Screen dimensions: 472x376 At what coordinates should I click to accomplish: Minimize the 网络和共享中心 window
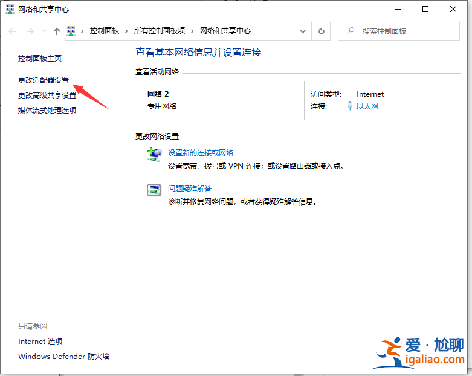pos(398,9)
